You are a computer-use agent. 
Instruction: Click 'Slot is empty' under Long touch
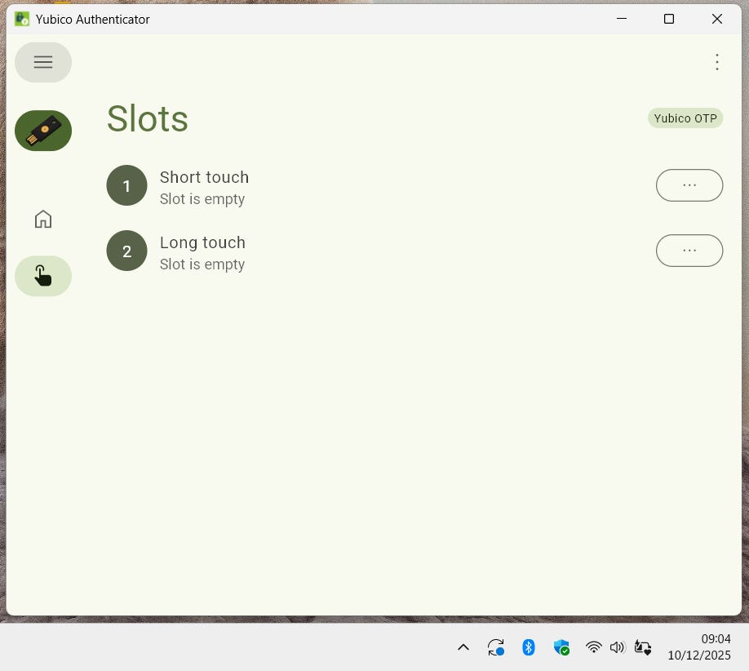[x=202, y=264]
